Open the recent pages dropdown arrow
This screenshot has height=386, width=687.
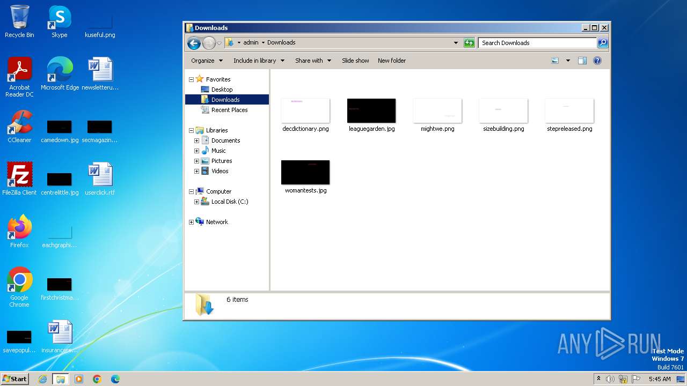(219, 43)
